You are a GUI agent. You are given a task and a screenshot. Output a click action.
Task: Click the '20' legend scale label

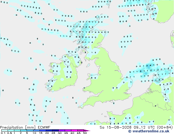click(x=47, y=133)
